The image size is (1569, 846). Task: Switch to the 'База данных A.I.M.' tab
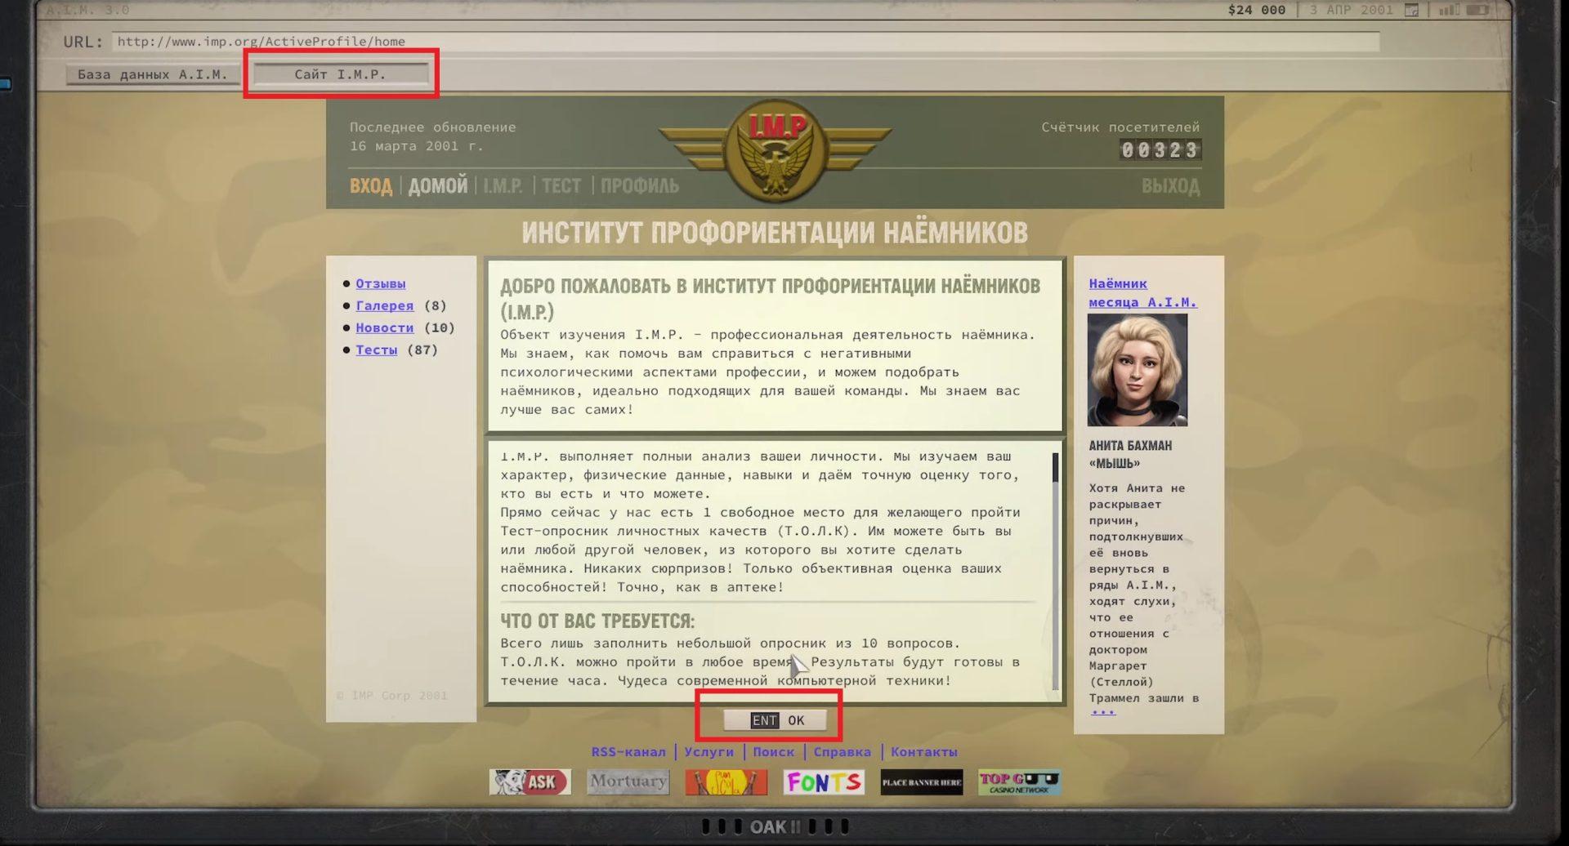tap(152, 74)
